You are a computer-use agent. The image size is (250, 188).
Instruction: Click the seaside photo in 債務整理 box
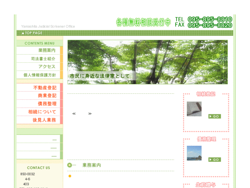(194, 153)
